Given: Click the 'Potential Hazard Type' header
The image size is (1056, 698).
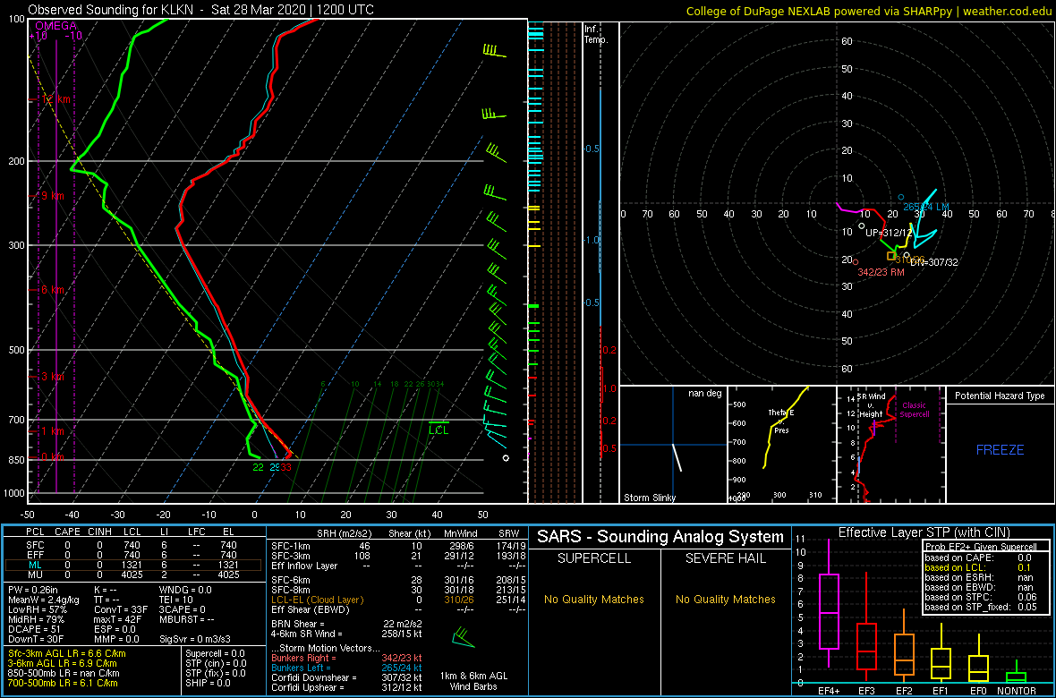Looking at the screenshot, I should click(x=1000, y=396).
